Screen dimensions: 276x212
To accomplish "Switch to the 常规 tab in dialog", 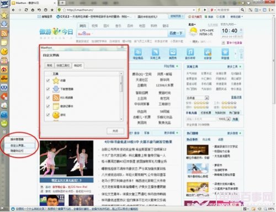I will 50,66.
